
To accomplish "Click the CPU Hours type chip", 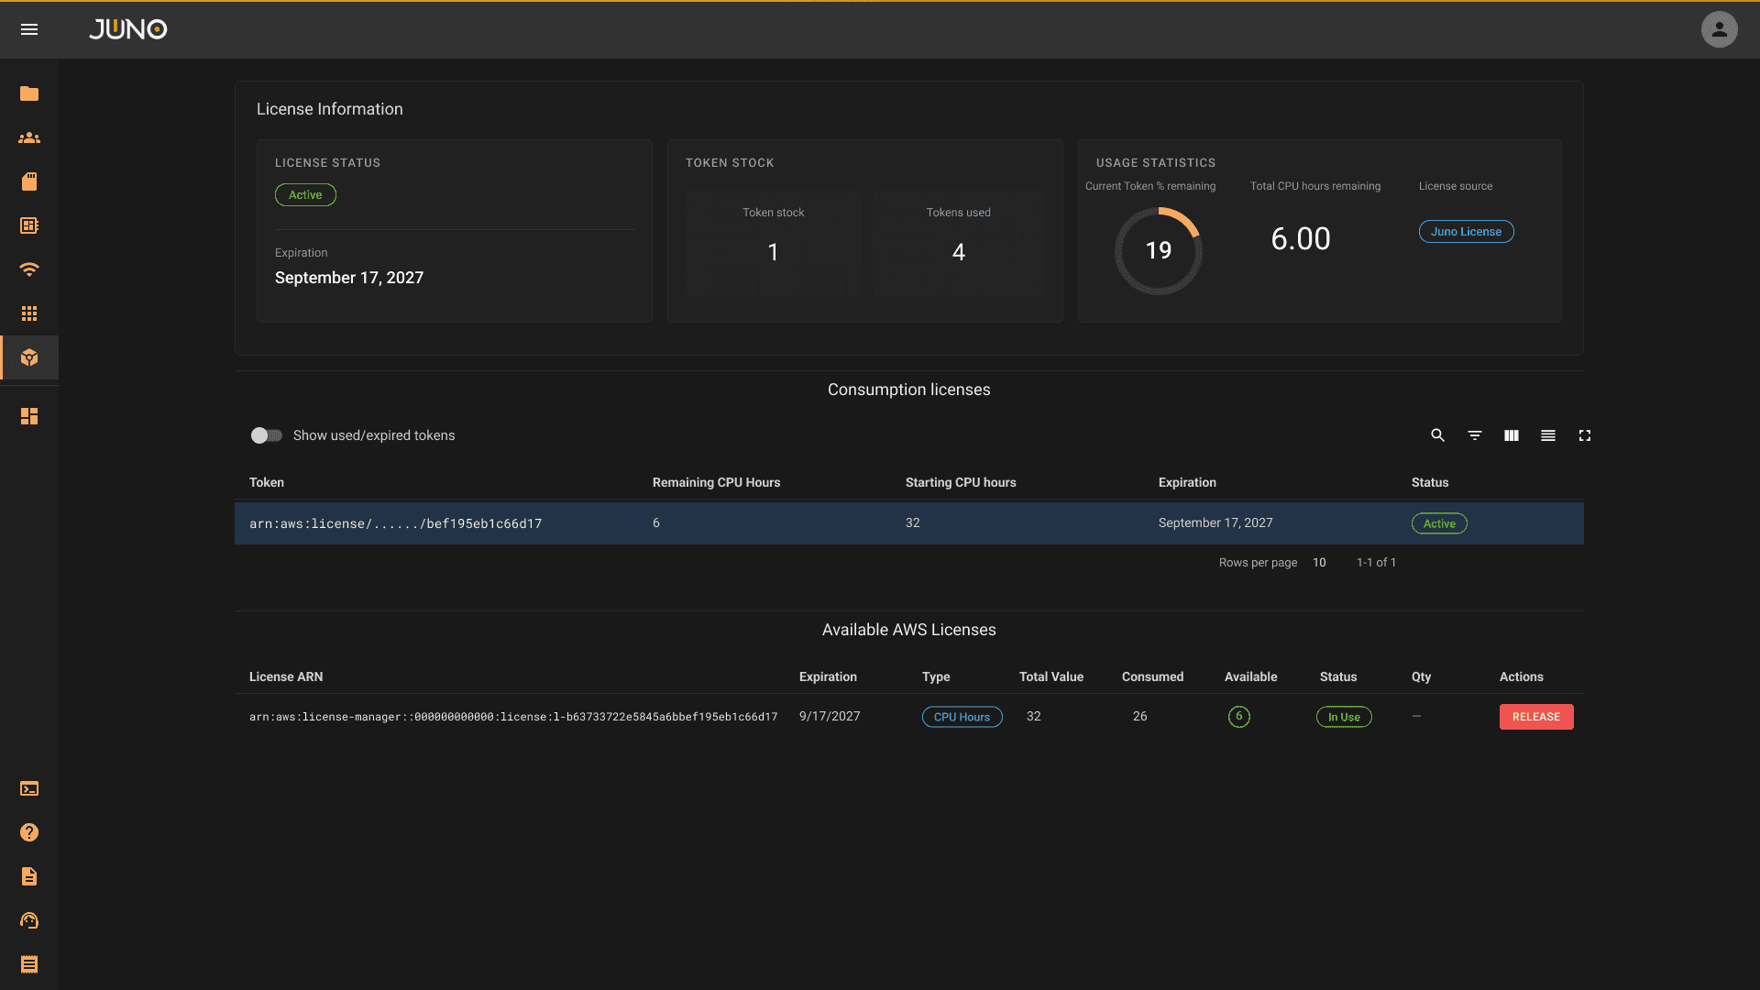I will point(962,717).
